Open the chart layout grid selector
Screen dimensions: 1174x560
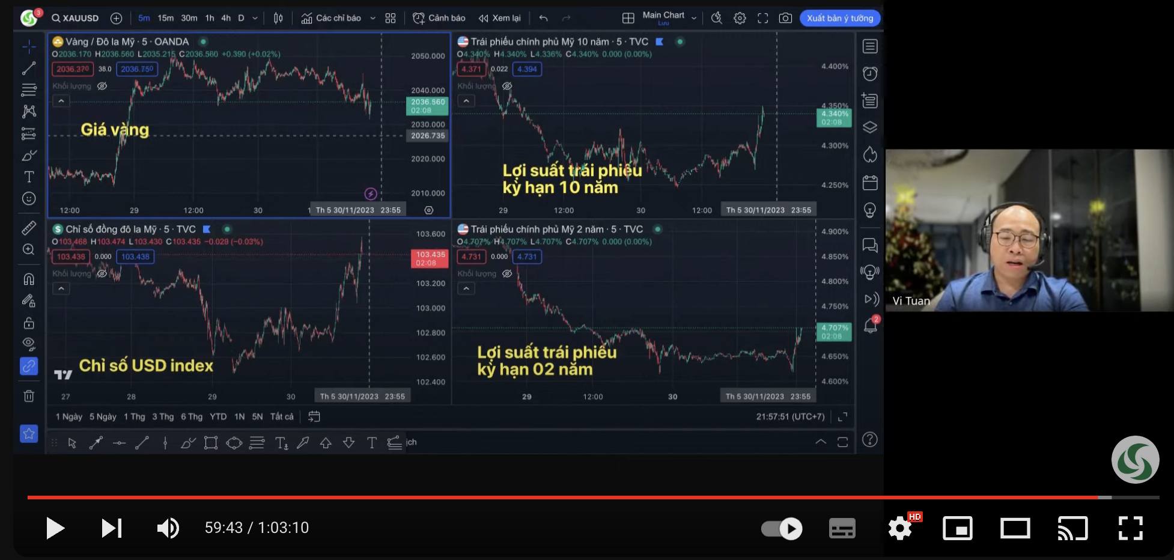(628, 18)
